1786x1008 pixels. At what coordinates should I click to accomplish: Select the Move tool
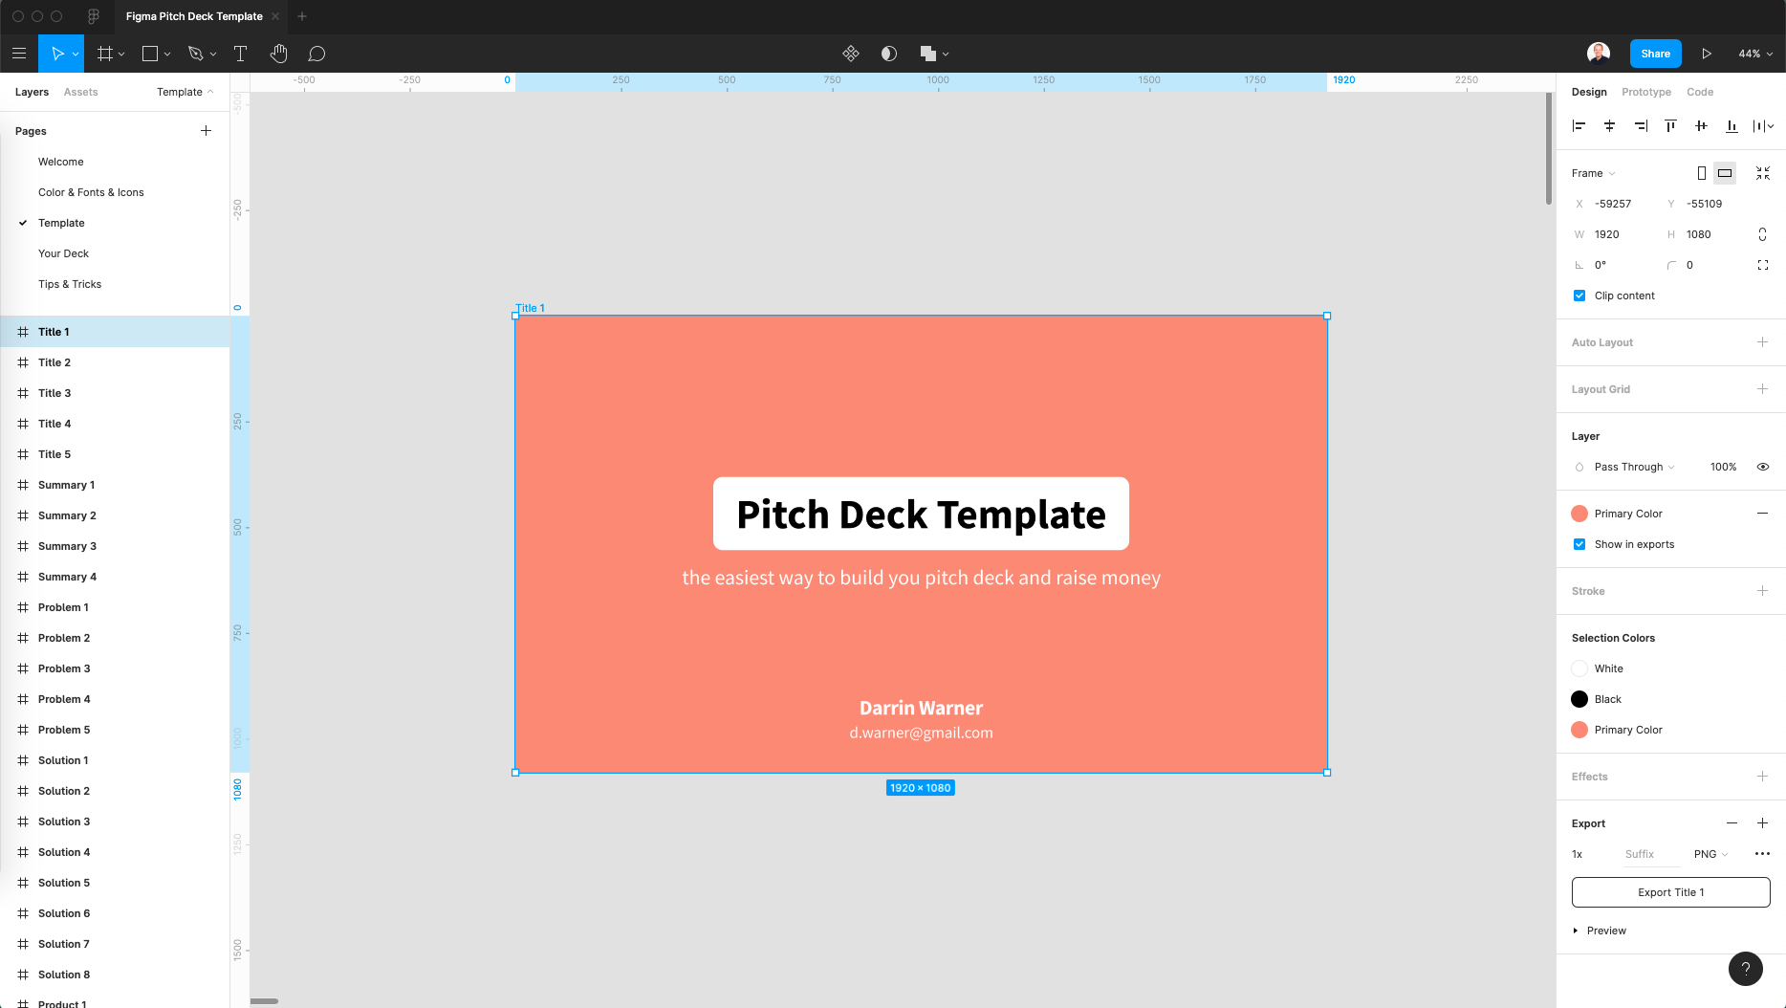57,54
